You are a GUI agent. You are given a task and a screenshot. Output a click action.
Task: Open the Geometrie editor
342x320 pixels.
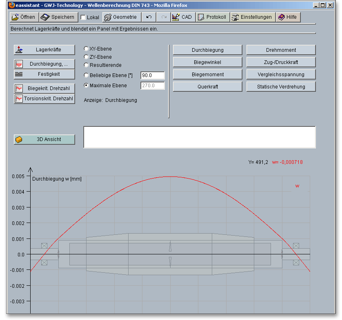click(122, 17)
